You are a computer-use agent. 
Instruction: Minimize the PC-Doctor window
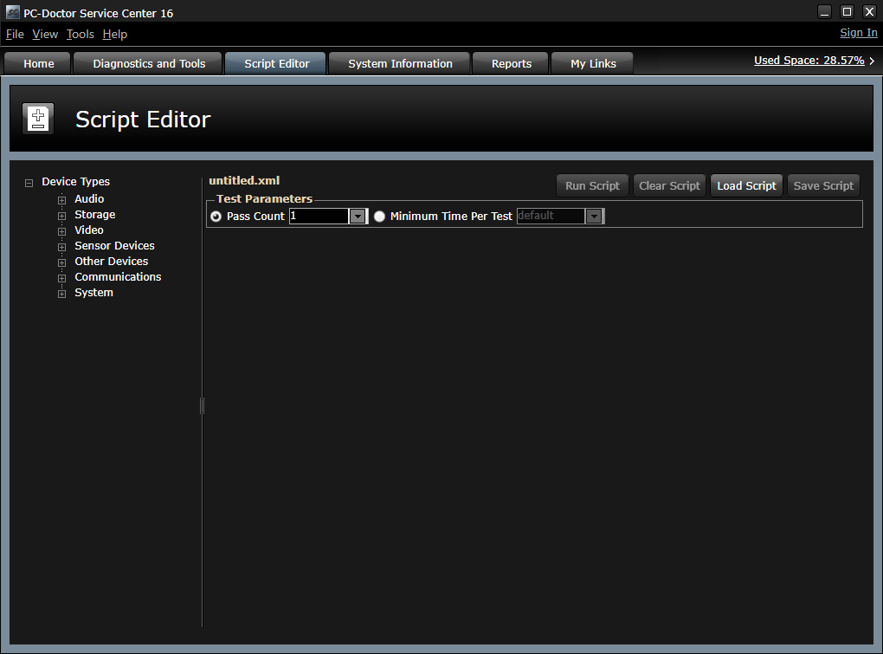coord(824,12)
